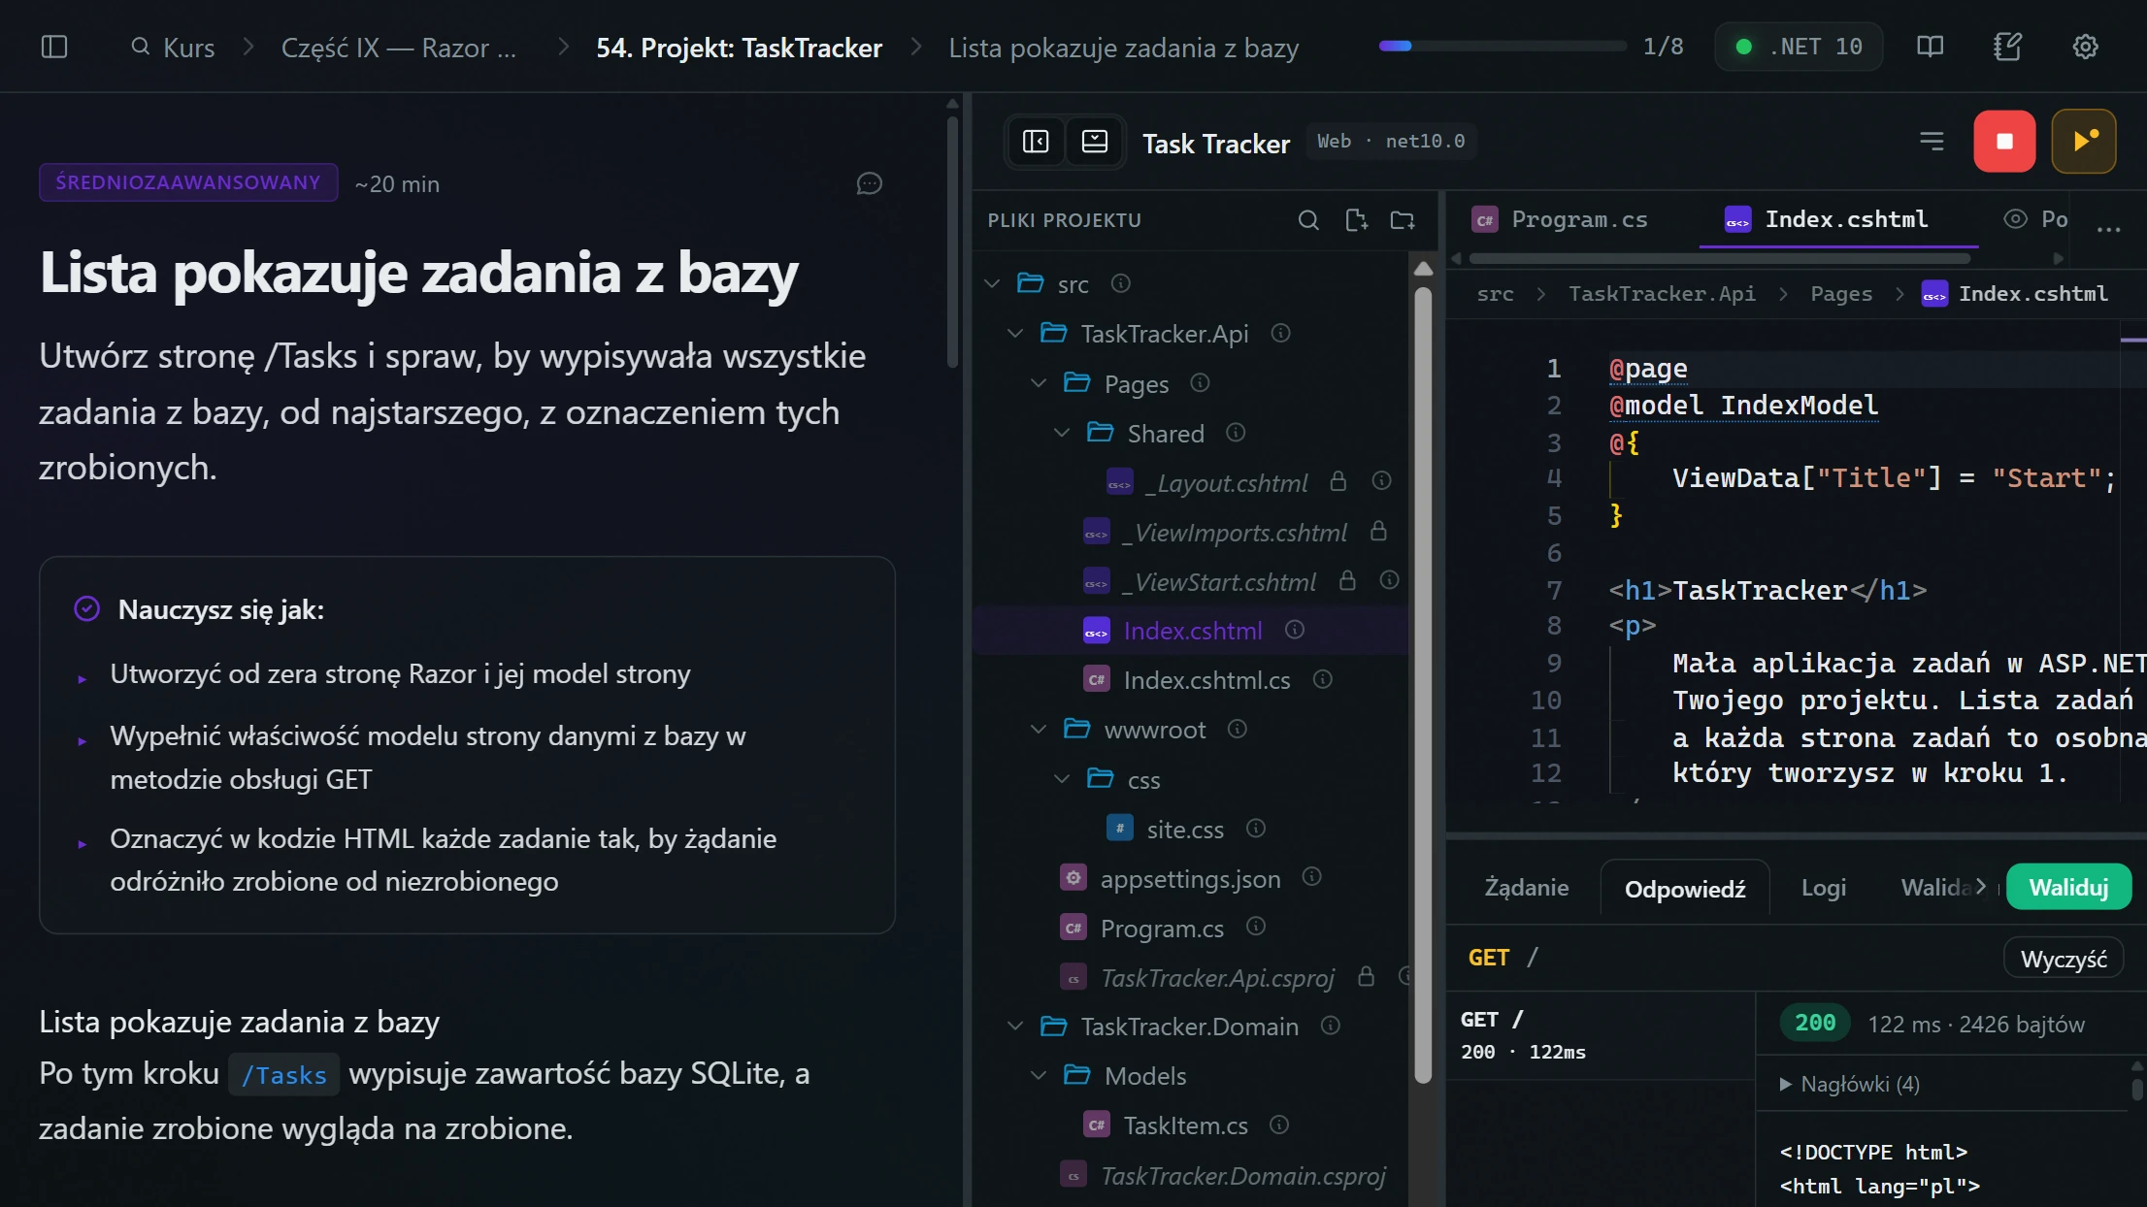Run the project with the yellow play button
This screenshot has height=1207, width=2147.
[x=2084, y=142]
